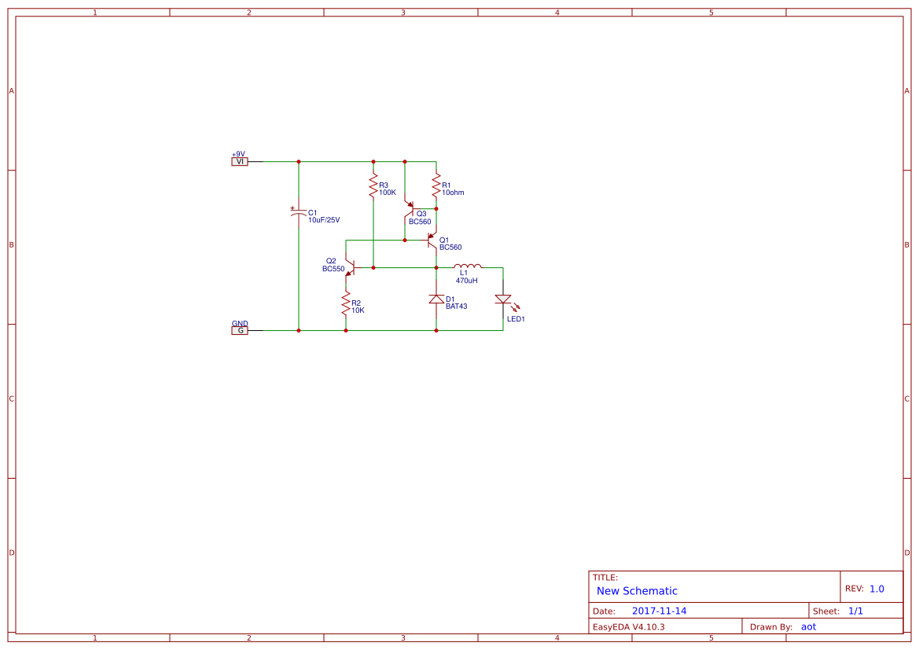Click the Q3 BC560 transistor symbol
Viewport: 919px width, 650px height.
411,210
